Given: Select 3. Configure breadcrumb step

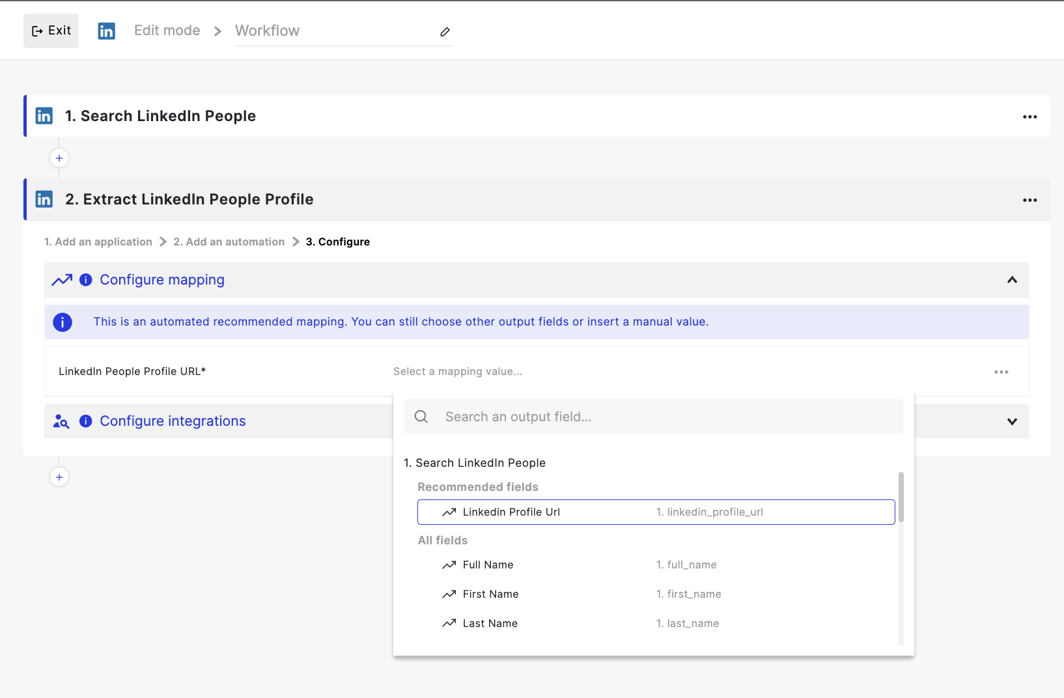Looking at the screenshot, I should click(x=338, y=242).
